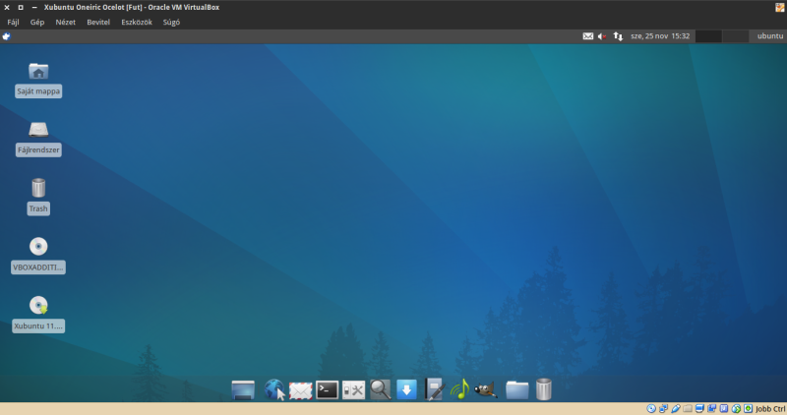Click the blue square status bar icon
The width and height of the screenshot is (787, 415).
[x=724, y=409]
